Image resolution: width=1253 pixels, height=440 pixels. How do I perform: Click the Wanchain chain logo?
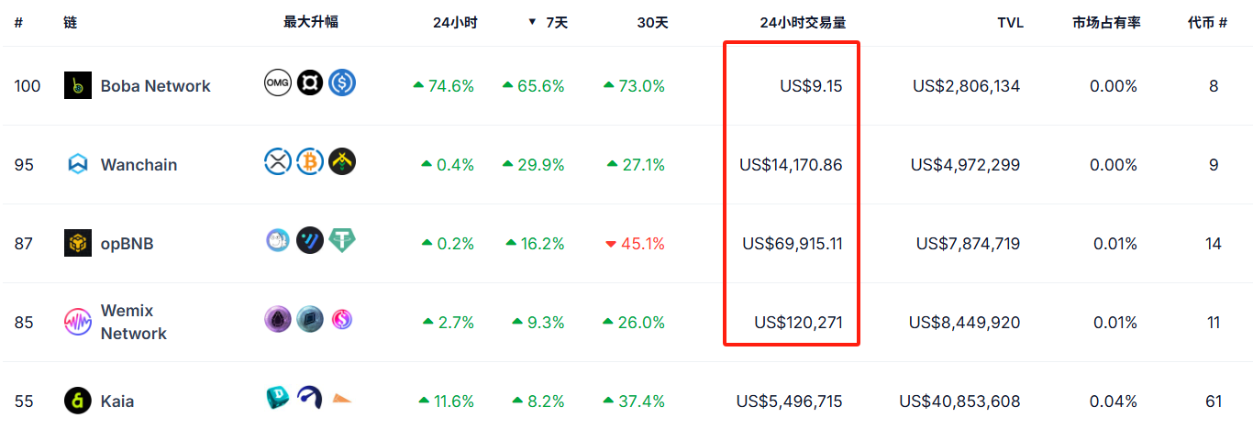(x=78, y=164)
